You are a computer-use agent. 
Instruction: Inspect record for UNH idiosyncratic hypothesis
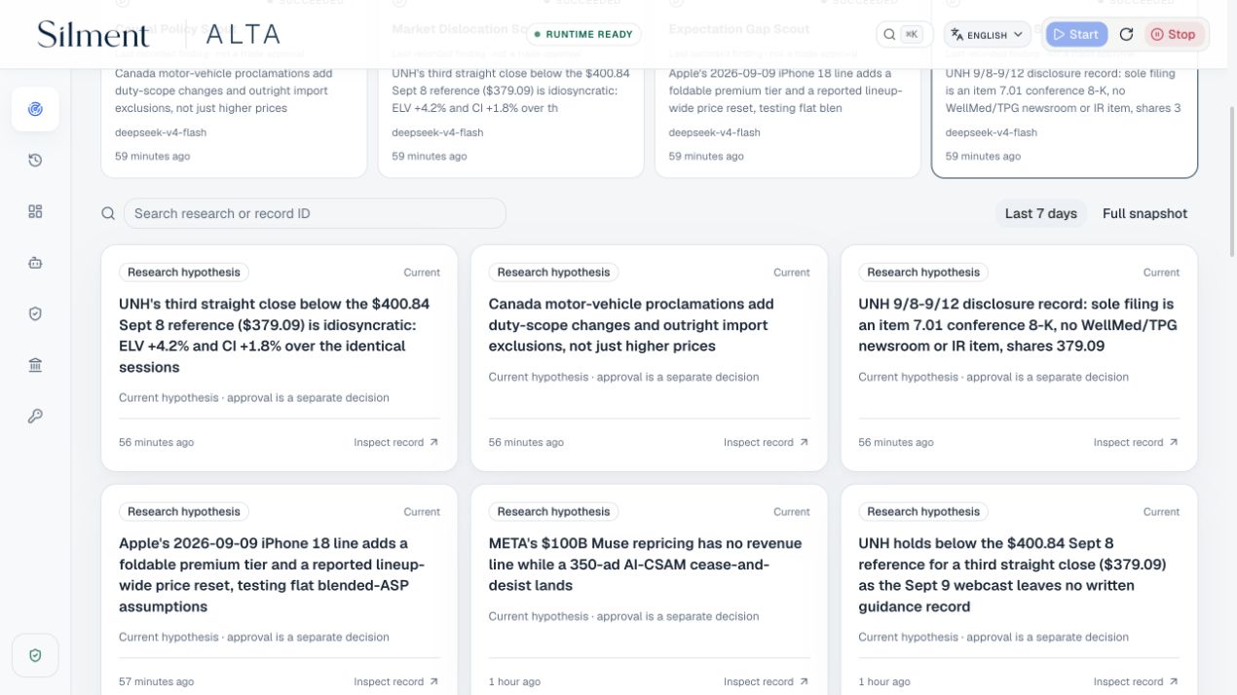point(395,442)
